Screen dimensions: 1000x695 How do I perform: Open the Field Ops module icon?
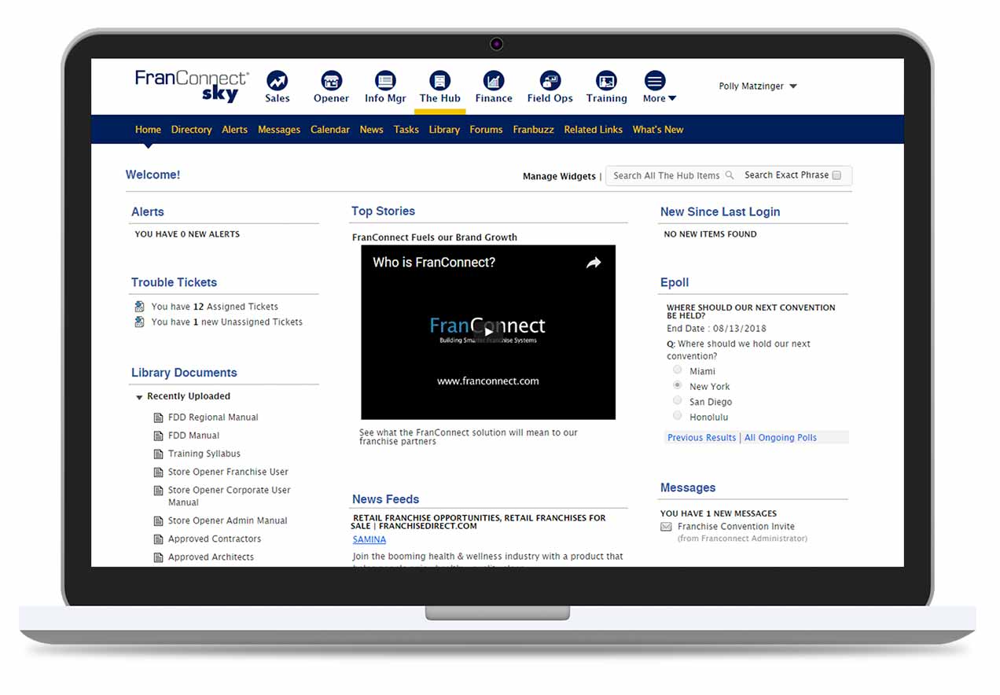550,80
